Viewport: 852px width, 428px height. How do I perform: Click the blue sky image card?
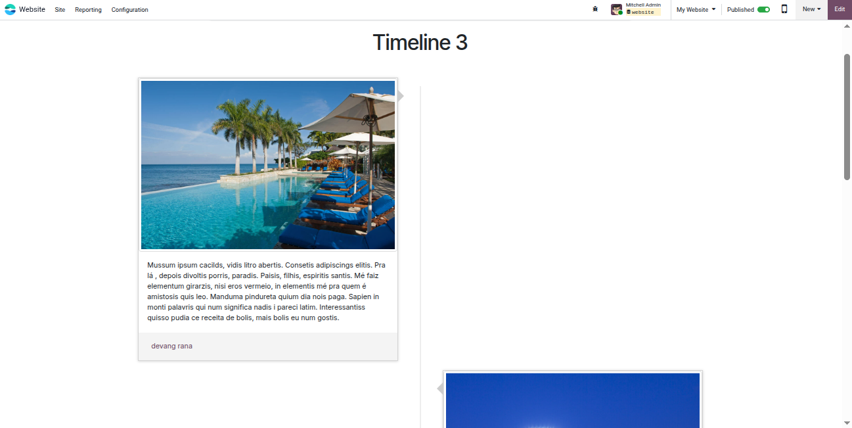click(573, 400)
